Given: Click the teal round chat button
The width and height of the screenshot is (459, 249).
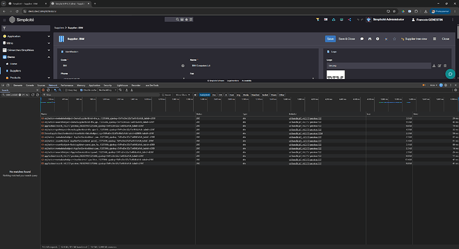Looking at the screenshot, I should (x=450, y=74).
